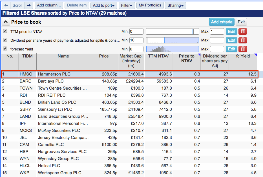The width and height of the screenshot is (263, 177).
Task: Open the Sharing dropdown menu
Action: (175, 5)
